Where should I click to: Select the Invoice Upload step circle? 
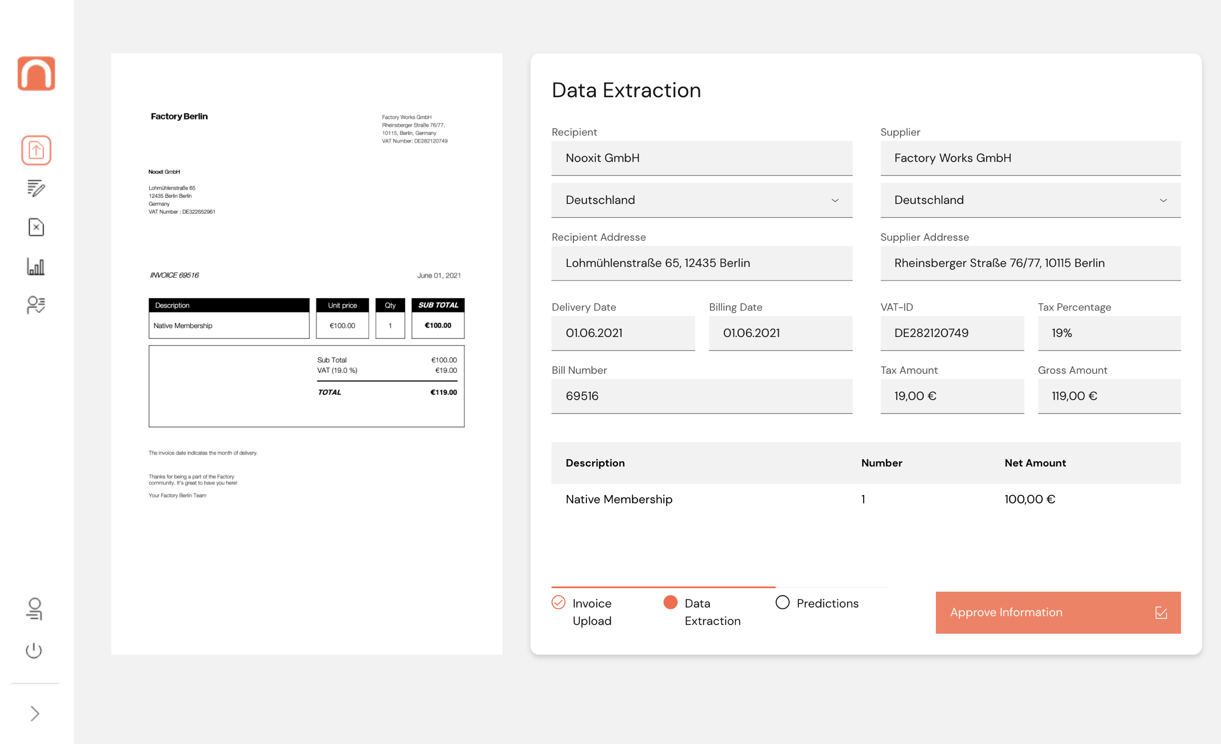559,602
